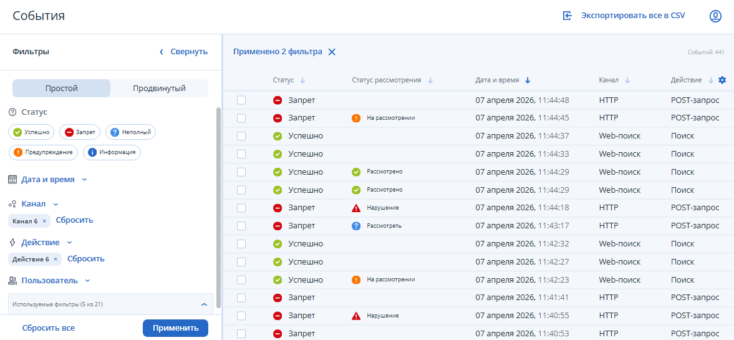Select the checkbox for the 11:42:32 event
This screenshot has width=734, height=340.
(x=241, y=244)
